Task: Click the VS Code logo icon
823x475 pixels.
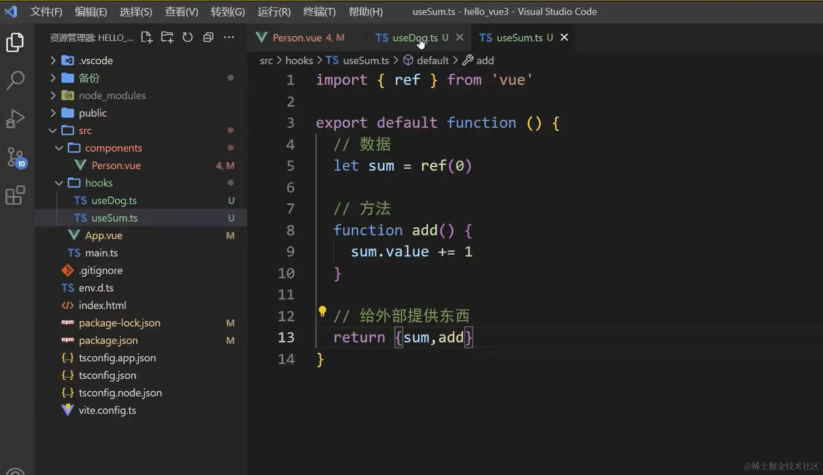Action: 11,11
